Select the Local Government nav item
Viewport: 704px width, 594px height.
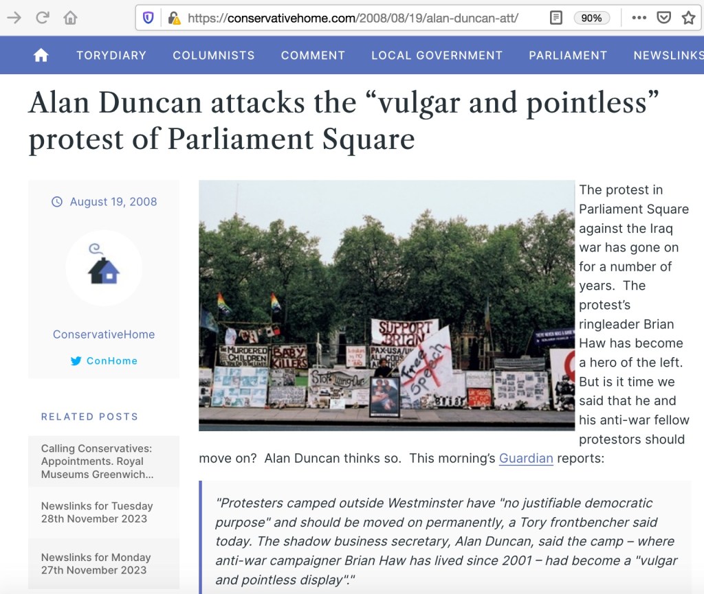pyautogui.click(x=437, y=55)
